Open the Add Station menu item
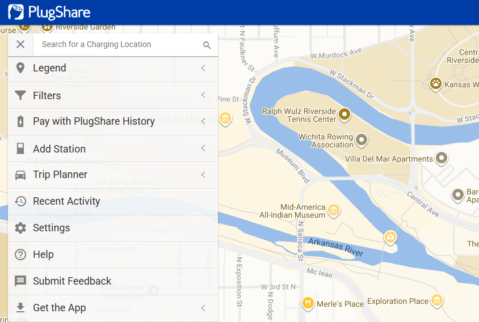Viewport: 479px width, 322px height. coord(59,149)
